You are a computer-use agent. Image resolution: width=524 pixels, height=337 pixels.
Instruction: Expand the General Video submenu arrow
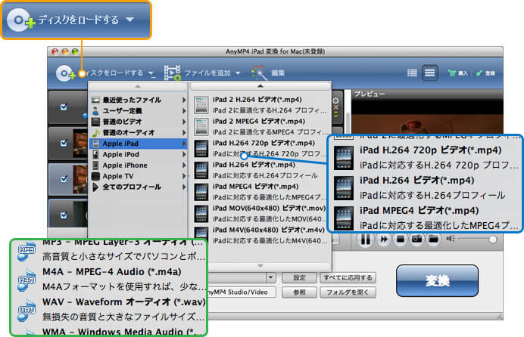pos(184,122)
